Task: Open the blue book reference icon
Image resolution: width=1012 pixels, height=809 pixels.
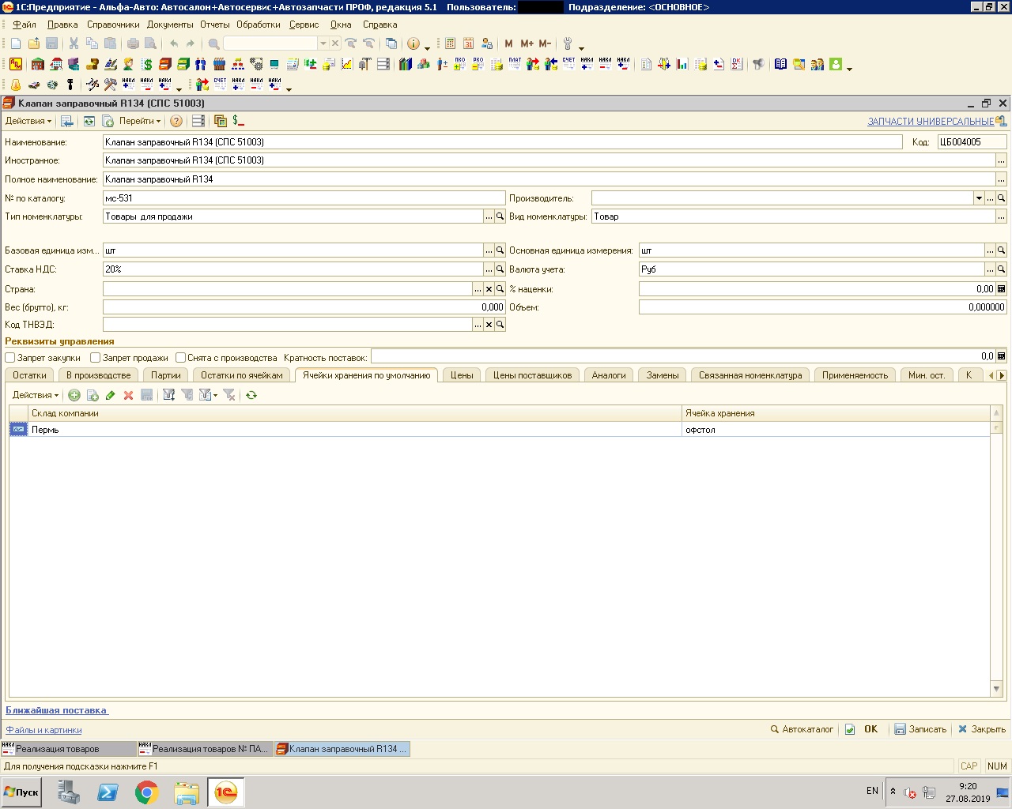Action: [781, 64]
